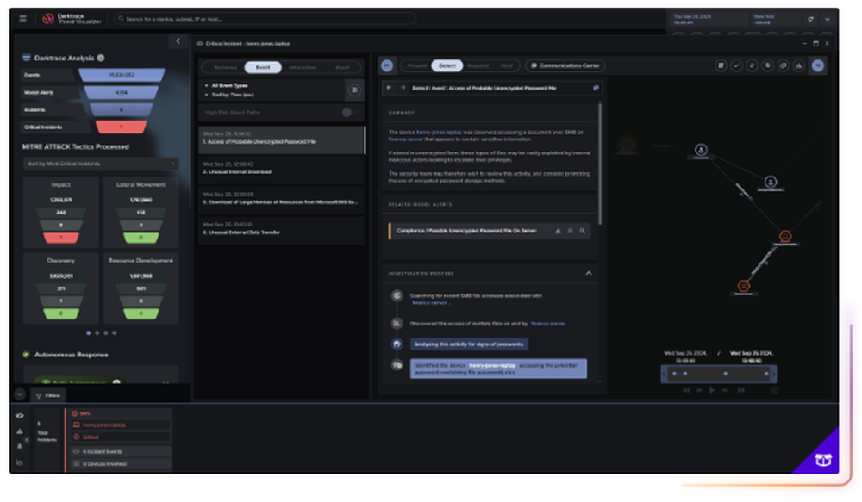Click the bell notification toolbar icon
Image resolution: width=862 pixels, height=502 pixels.
(767, 65)
